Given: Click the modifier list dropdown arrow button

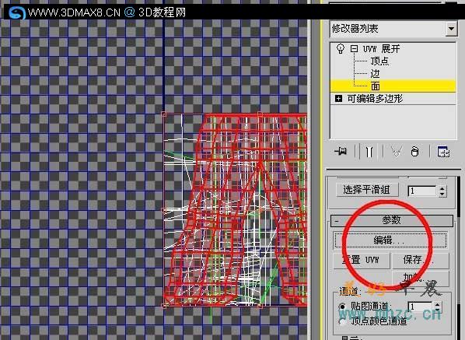Looking at the screenshot, I should point(451,29).
